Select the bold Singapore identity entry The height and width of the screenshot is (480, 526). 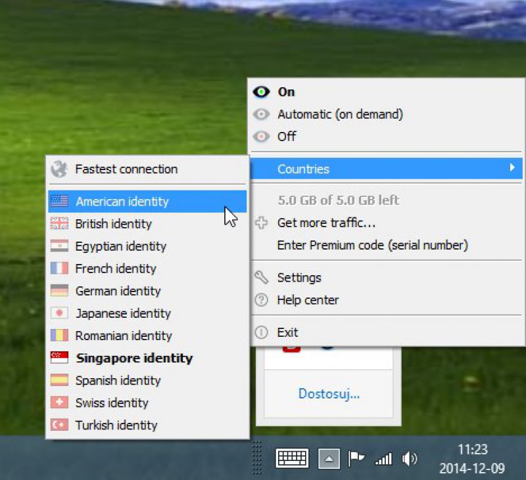(x=147, y=358)
